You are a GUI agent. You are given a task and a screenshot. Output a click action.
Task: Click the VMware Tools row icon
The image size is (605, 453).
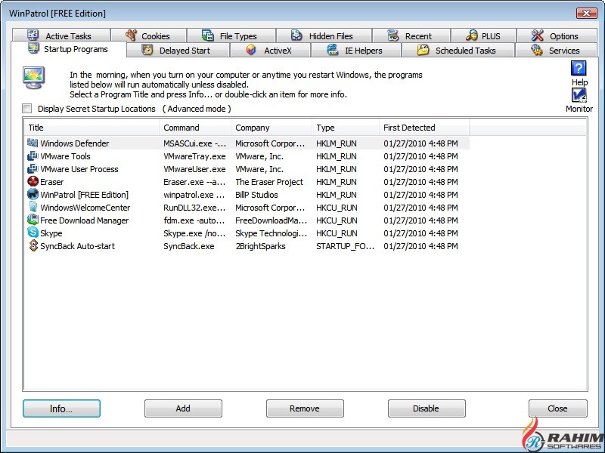(x=33, y=156)
